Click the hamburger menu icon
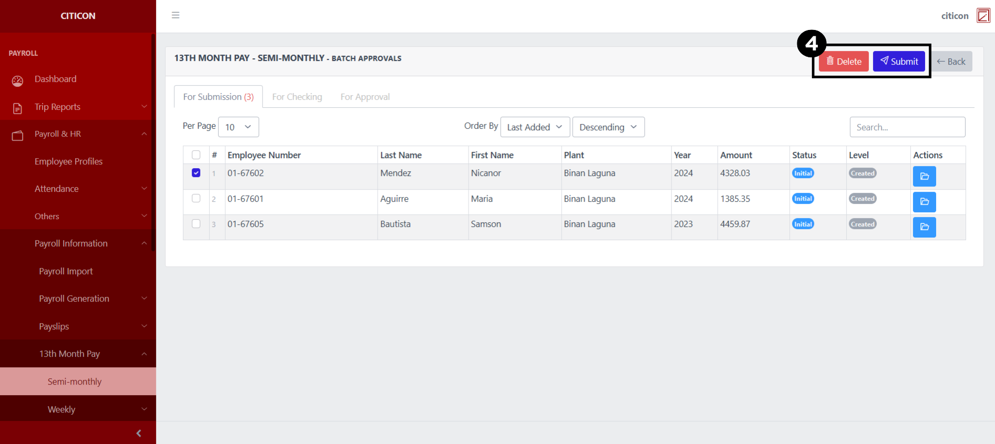Viewport: 995px width, 444px height. click(176, 15)
